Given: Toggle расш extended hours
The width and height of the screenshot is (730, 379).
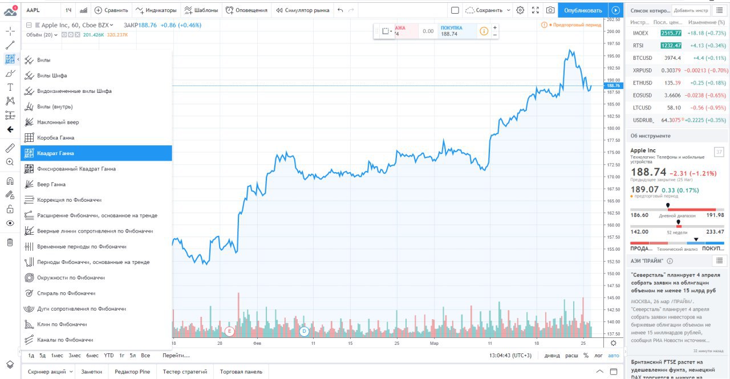Looking at the screenshot, I should coord(571,356).
